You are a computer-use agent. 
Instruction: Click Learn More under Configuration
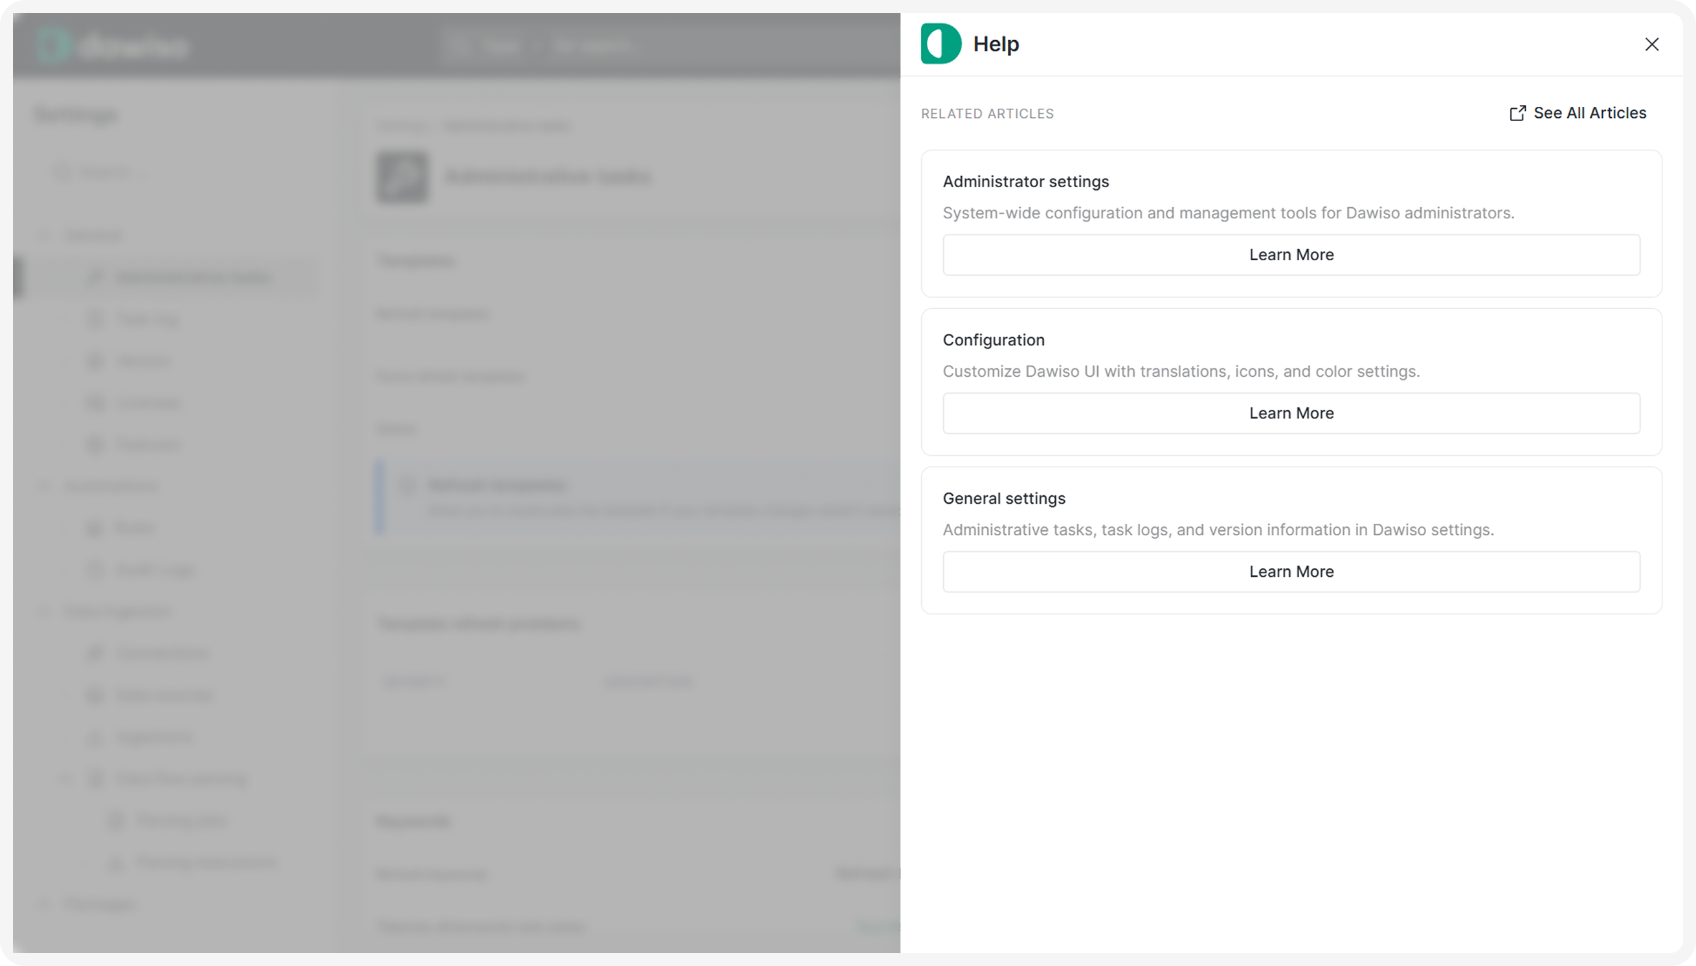point(1291,413)
